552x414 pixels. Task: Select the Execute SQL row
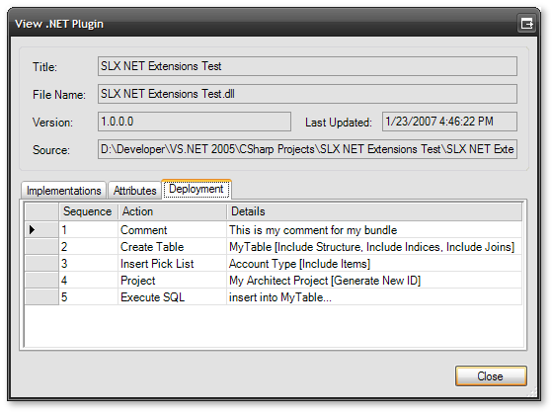point(274,297)
